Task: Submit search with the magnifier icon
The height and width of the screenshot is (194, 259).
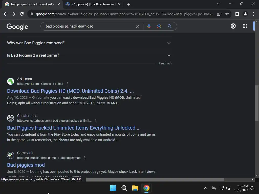Action: (x=169, y=26)
